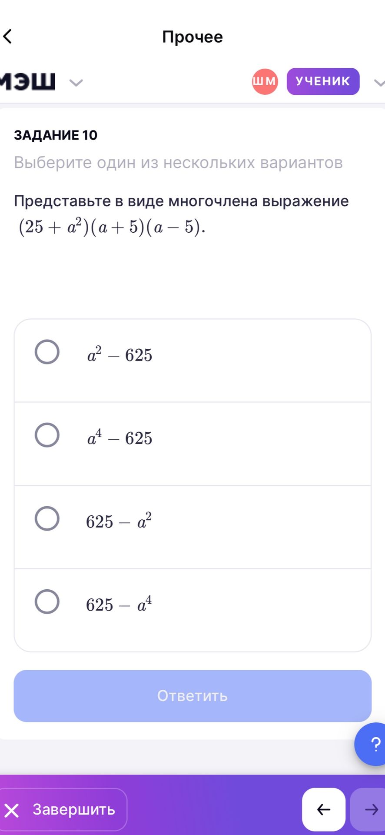Go to previous task with left arrow

click(324, 809)
